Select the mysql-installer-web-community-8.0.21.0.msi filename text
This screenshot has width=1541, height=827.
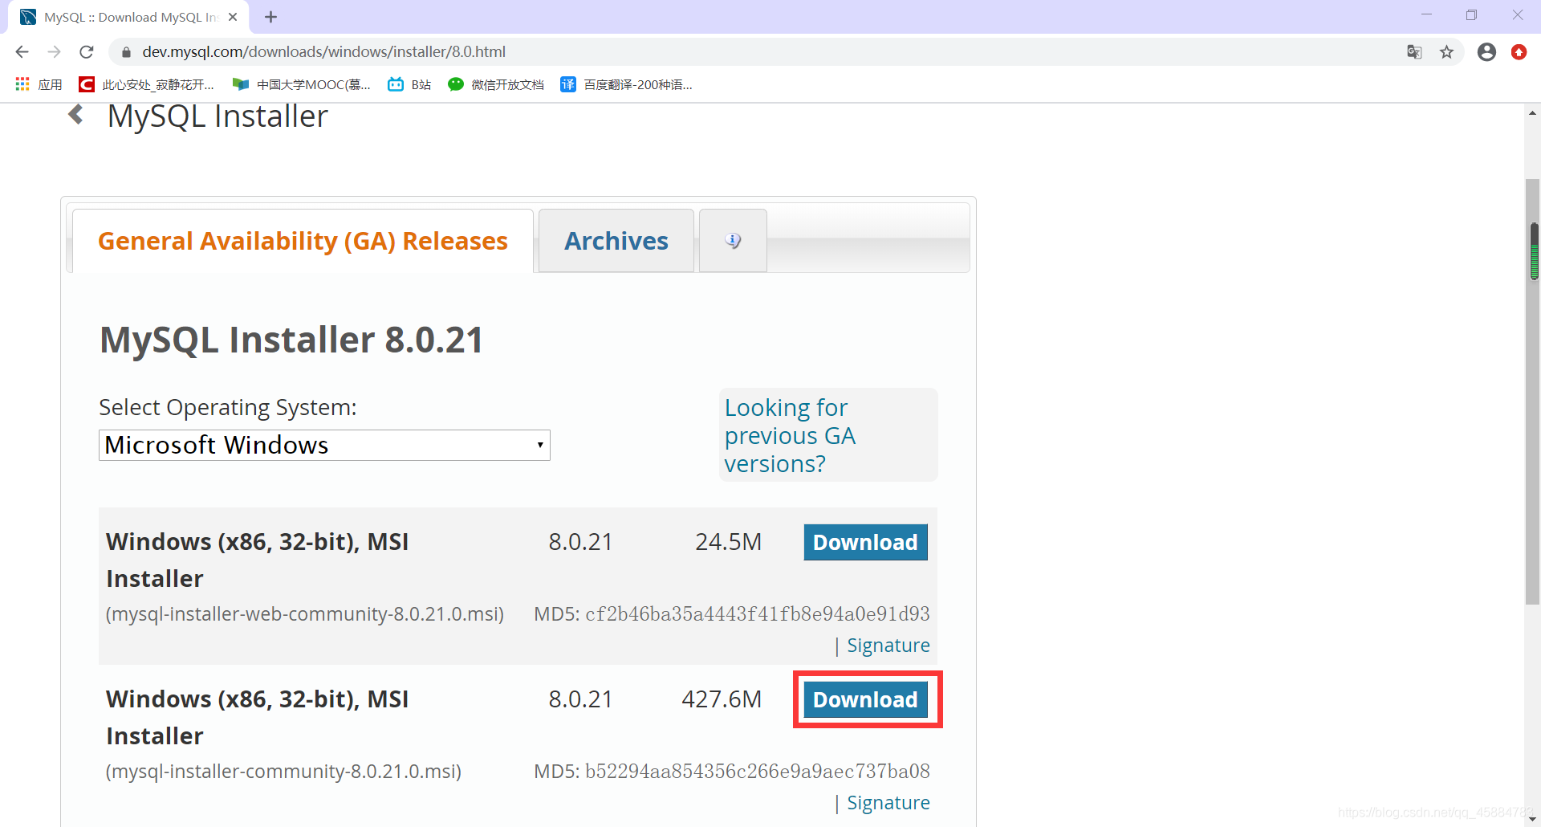tap(305, 614)
